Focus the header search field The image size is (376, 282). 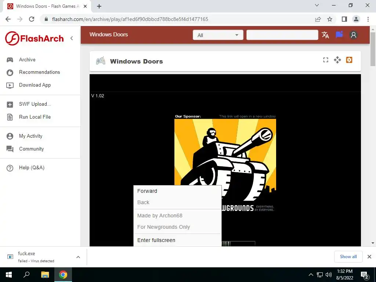coord(282,35)
